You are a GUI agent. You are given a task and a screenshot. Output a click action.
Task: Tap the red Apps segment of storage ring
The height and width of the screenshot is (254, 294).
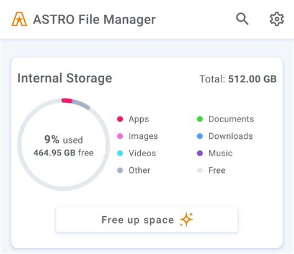[67, 101]
